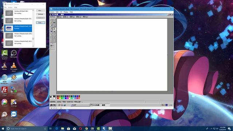The image size is (233, 131).
Task: Open the Windows Start menu
Action: tap(3, 128)
